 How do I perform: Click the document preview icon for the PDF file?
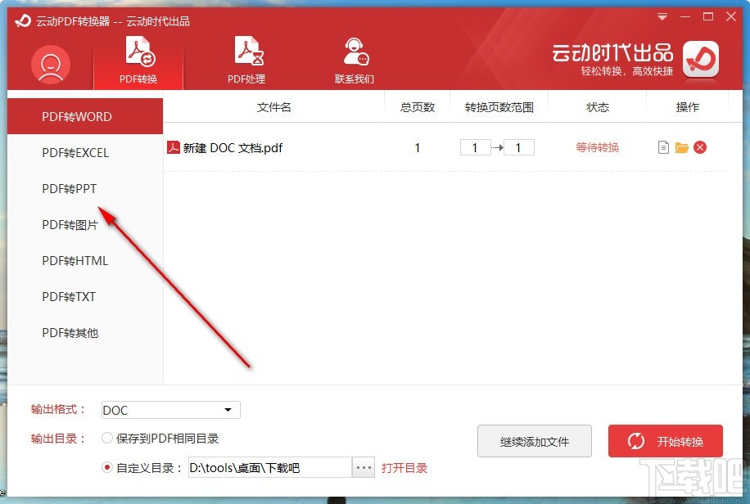click(663, 147)
